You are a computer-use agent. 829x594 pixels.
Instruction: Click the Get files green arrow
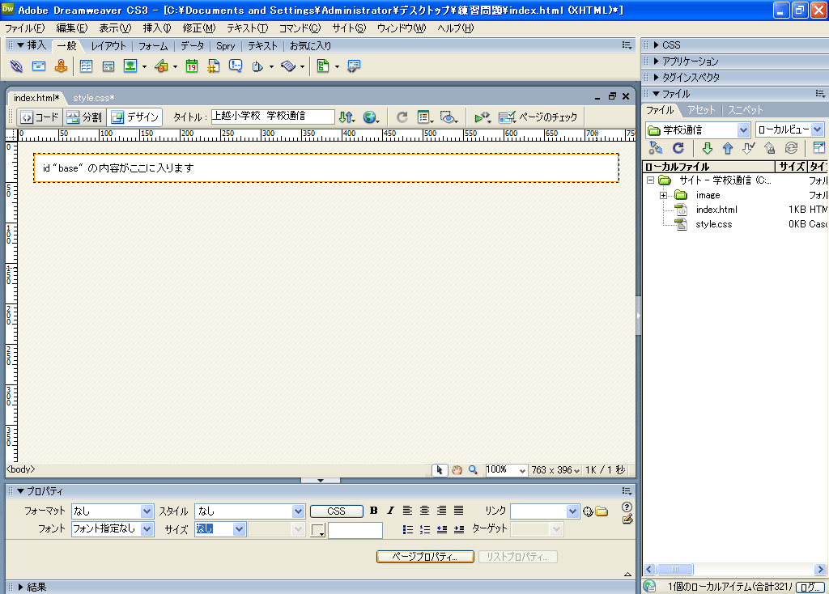click(707, 148)
